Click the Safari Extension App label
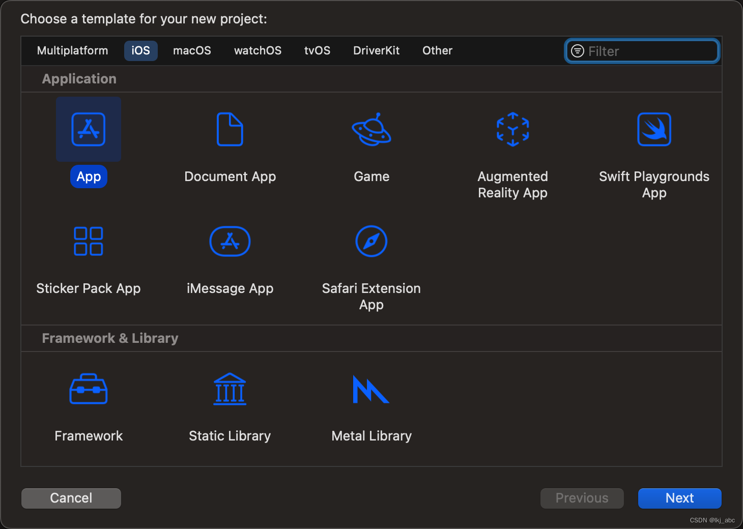The height and width of the screenshot is (529, 743). point(371,297)
